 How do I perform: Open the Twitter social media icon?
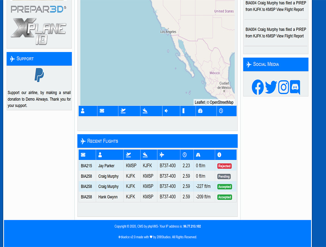pos(271,87)
